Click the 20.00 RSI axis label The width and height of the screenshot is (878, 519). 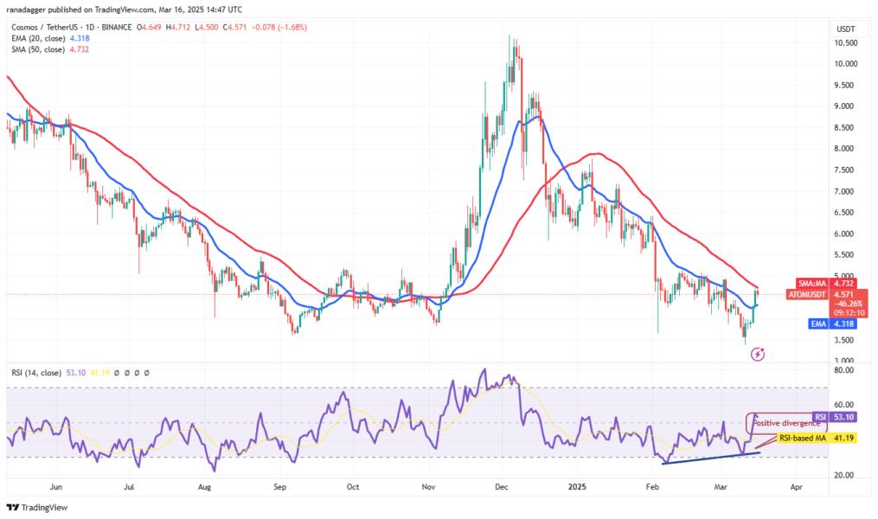pos(845,476)
